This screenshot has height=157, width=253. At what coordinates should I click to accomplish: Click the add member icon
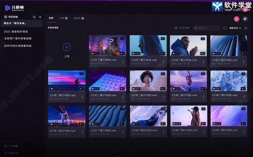[x=245, y=19]
